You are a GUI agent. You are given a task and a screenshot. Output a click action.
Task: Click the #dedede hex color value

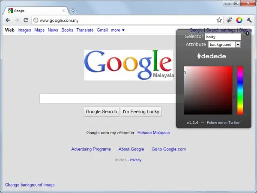pos(212,56)
